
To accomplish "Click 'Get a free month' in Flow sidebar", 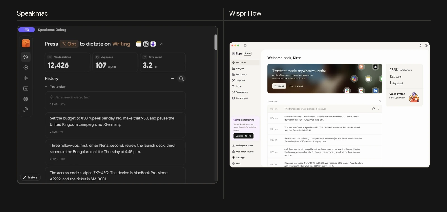I will 246,151.
